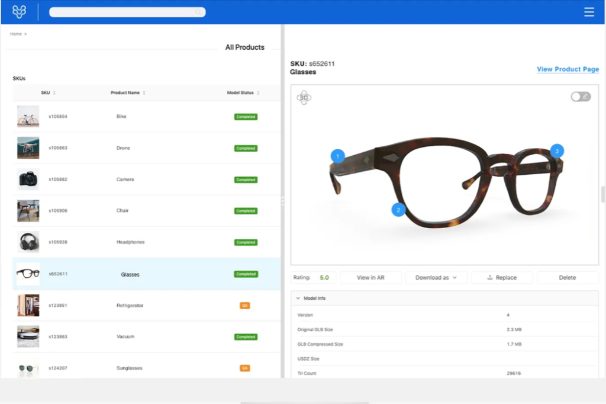Image resolution: width=606 pixels, height=404 pixels.
Task: Collapse the Model Info section
Action: (x=298, y=298)
